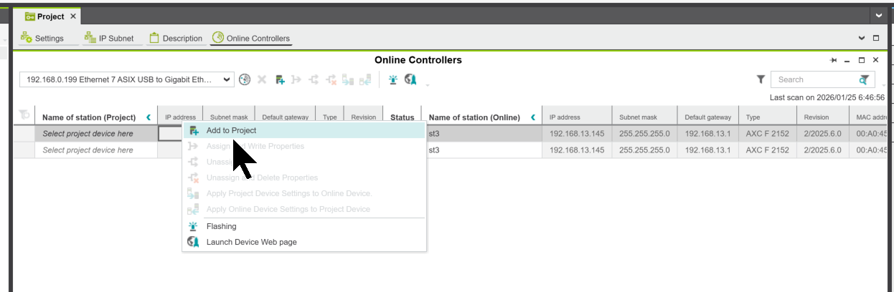Collapse the Name of station (Project) columns
Screen dimensions: 894x292
click(149, 117)
